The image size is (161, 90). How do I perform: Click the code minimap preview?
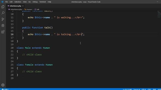159,14
